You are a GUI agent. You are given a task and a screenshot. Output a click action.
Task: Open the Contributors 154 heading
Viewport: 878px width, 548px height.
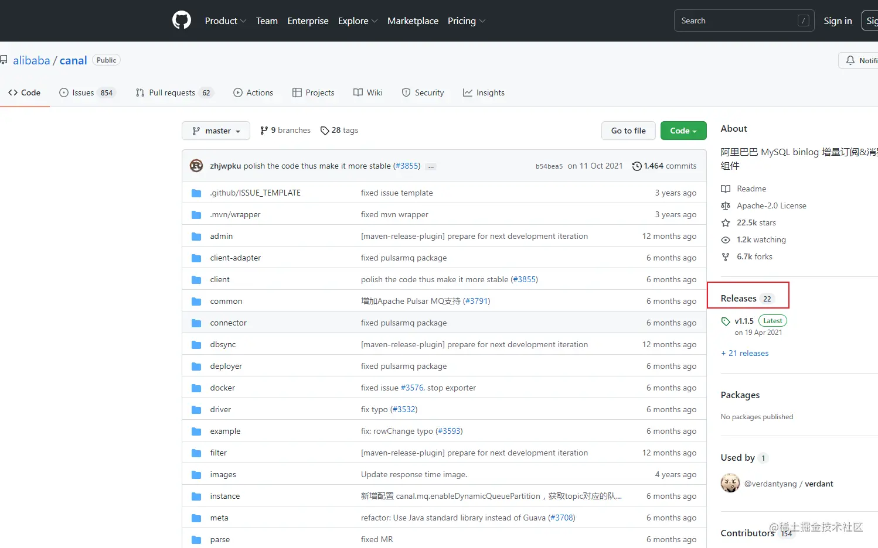tap(757, 533)
